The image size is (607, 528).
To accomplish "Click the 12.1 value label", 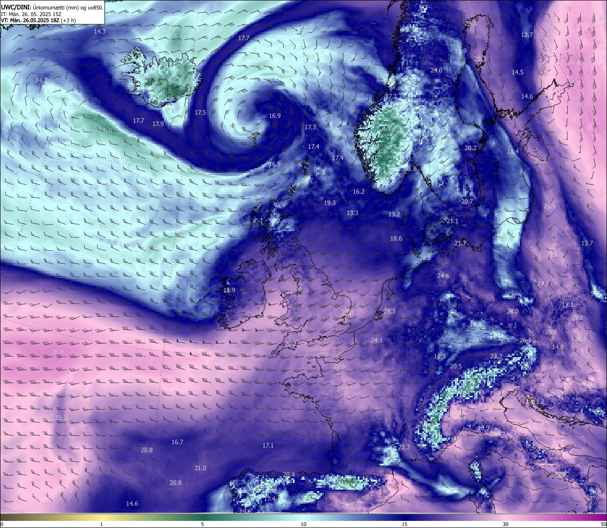I will (x=568, y=304).
